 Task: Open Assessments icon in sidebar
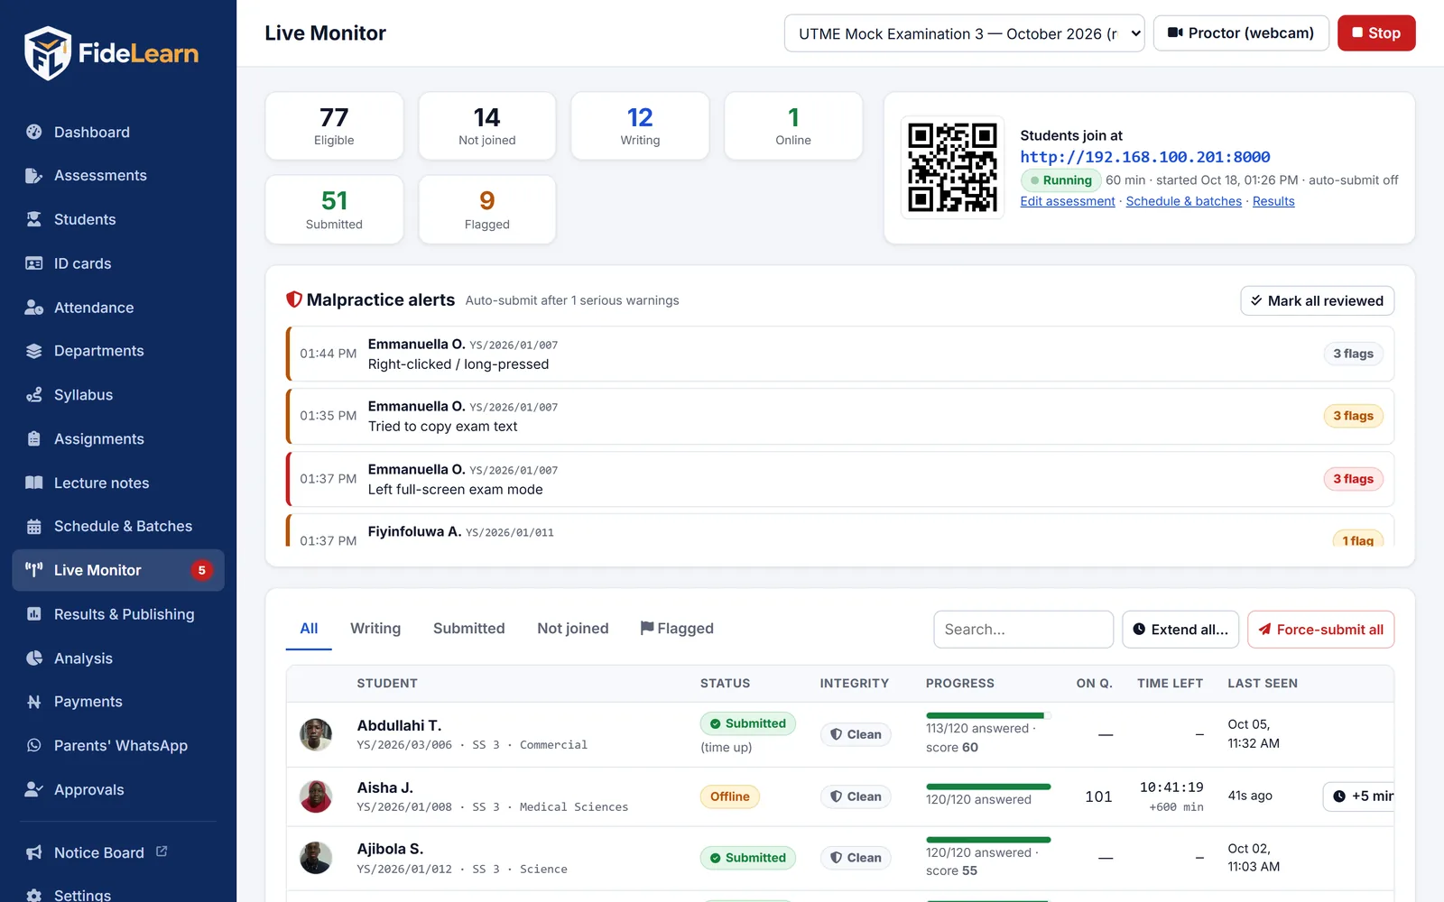click(34, 176)
